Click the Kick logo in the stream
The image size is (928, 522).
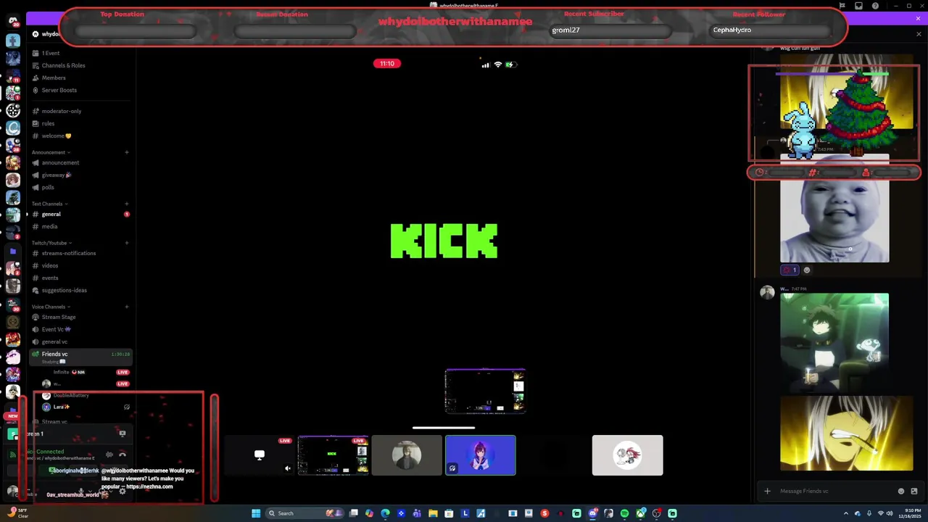pyautogui.click(x=444, y=241)
